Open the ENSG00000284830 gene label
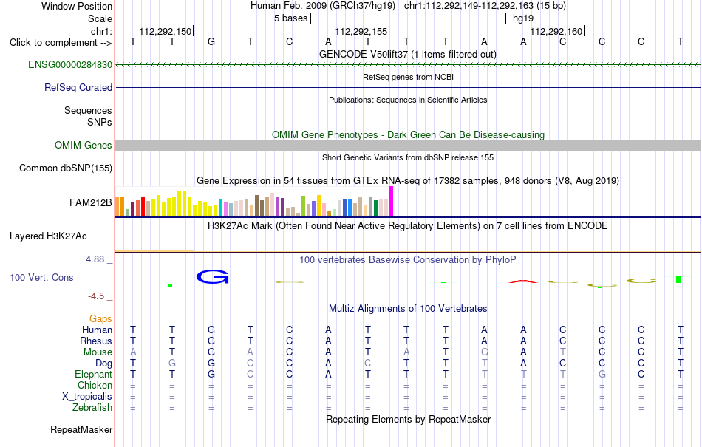 pyautogui.click(x=70, y=65)
